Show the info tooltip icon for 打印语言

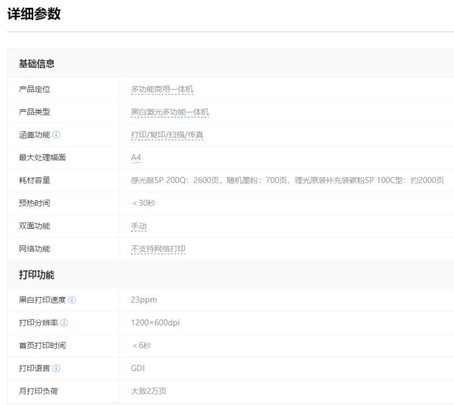pyautogui.click(x=56, y=368)
